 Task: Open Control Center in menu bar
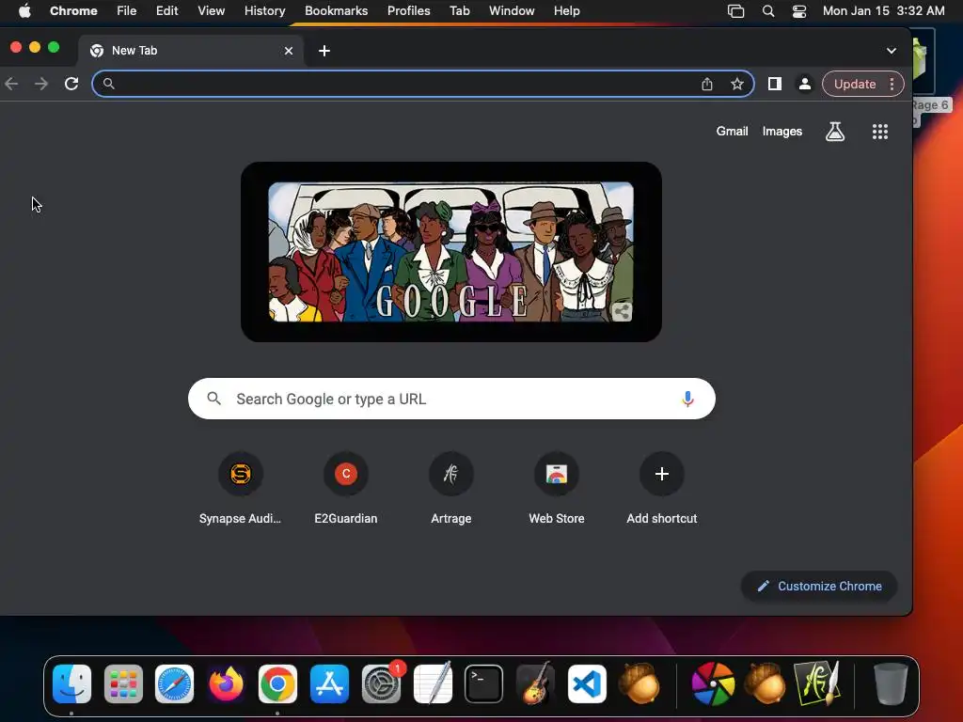[x=799, y=11]
